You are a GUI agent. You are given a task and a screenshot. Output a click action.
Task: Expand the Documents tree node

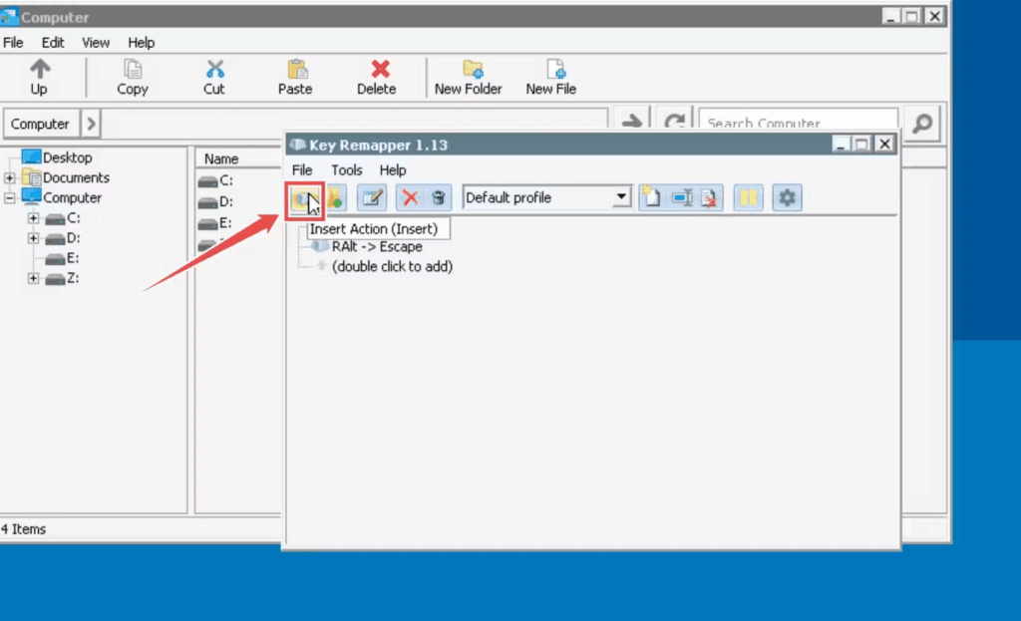10,178
